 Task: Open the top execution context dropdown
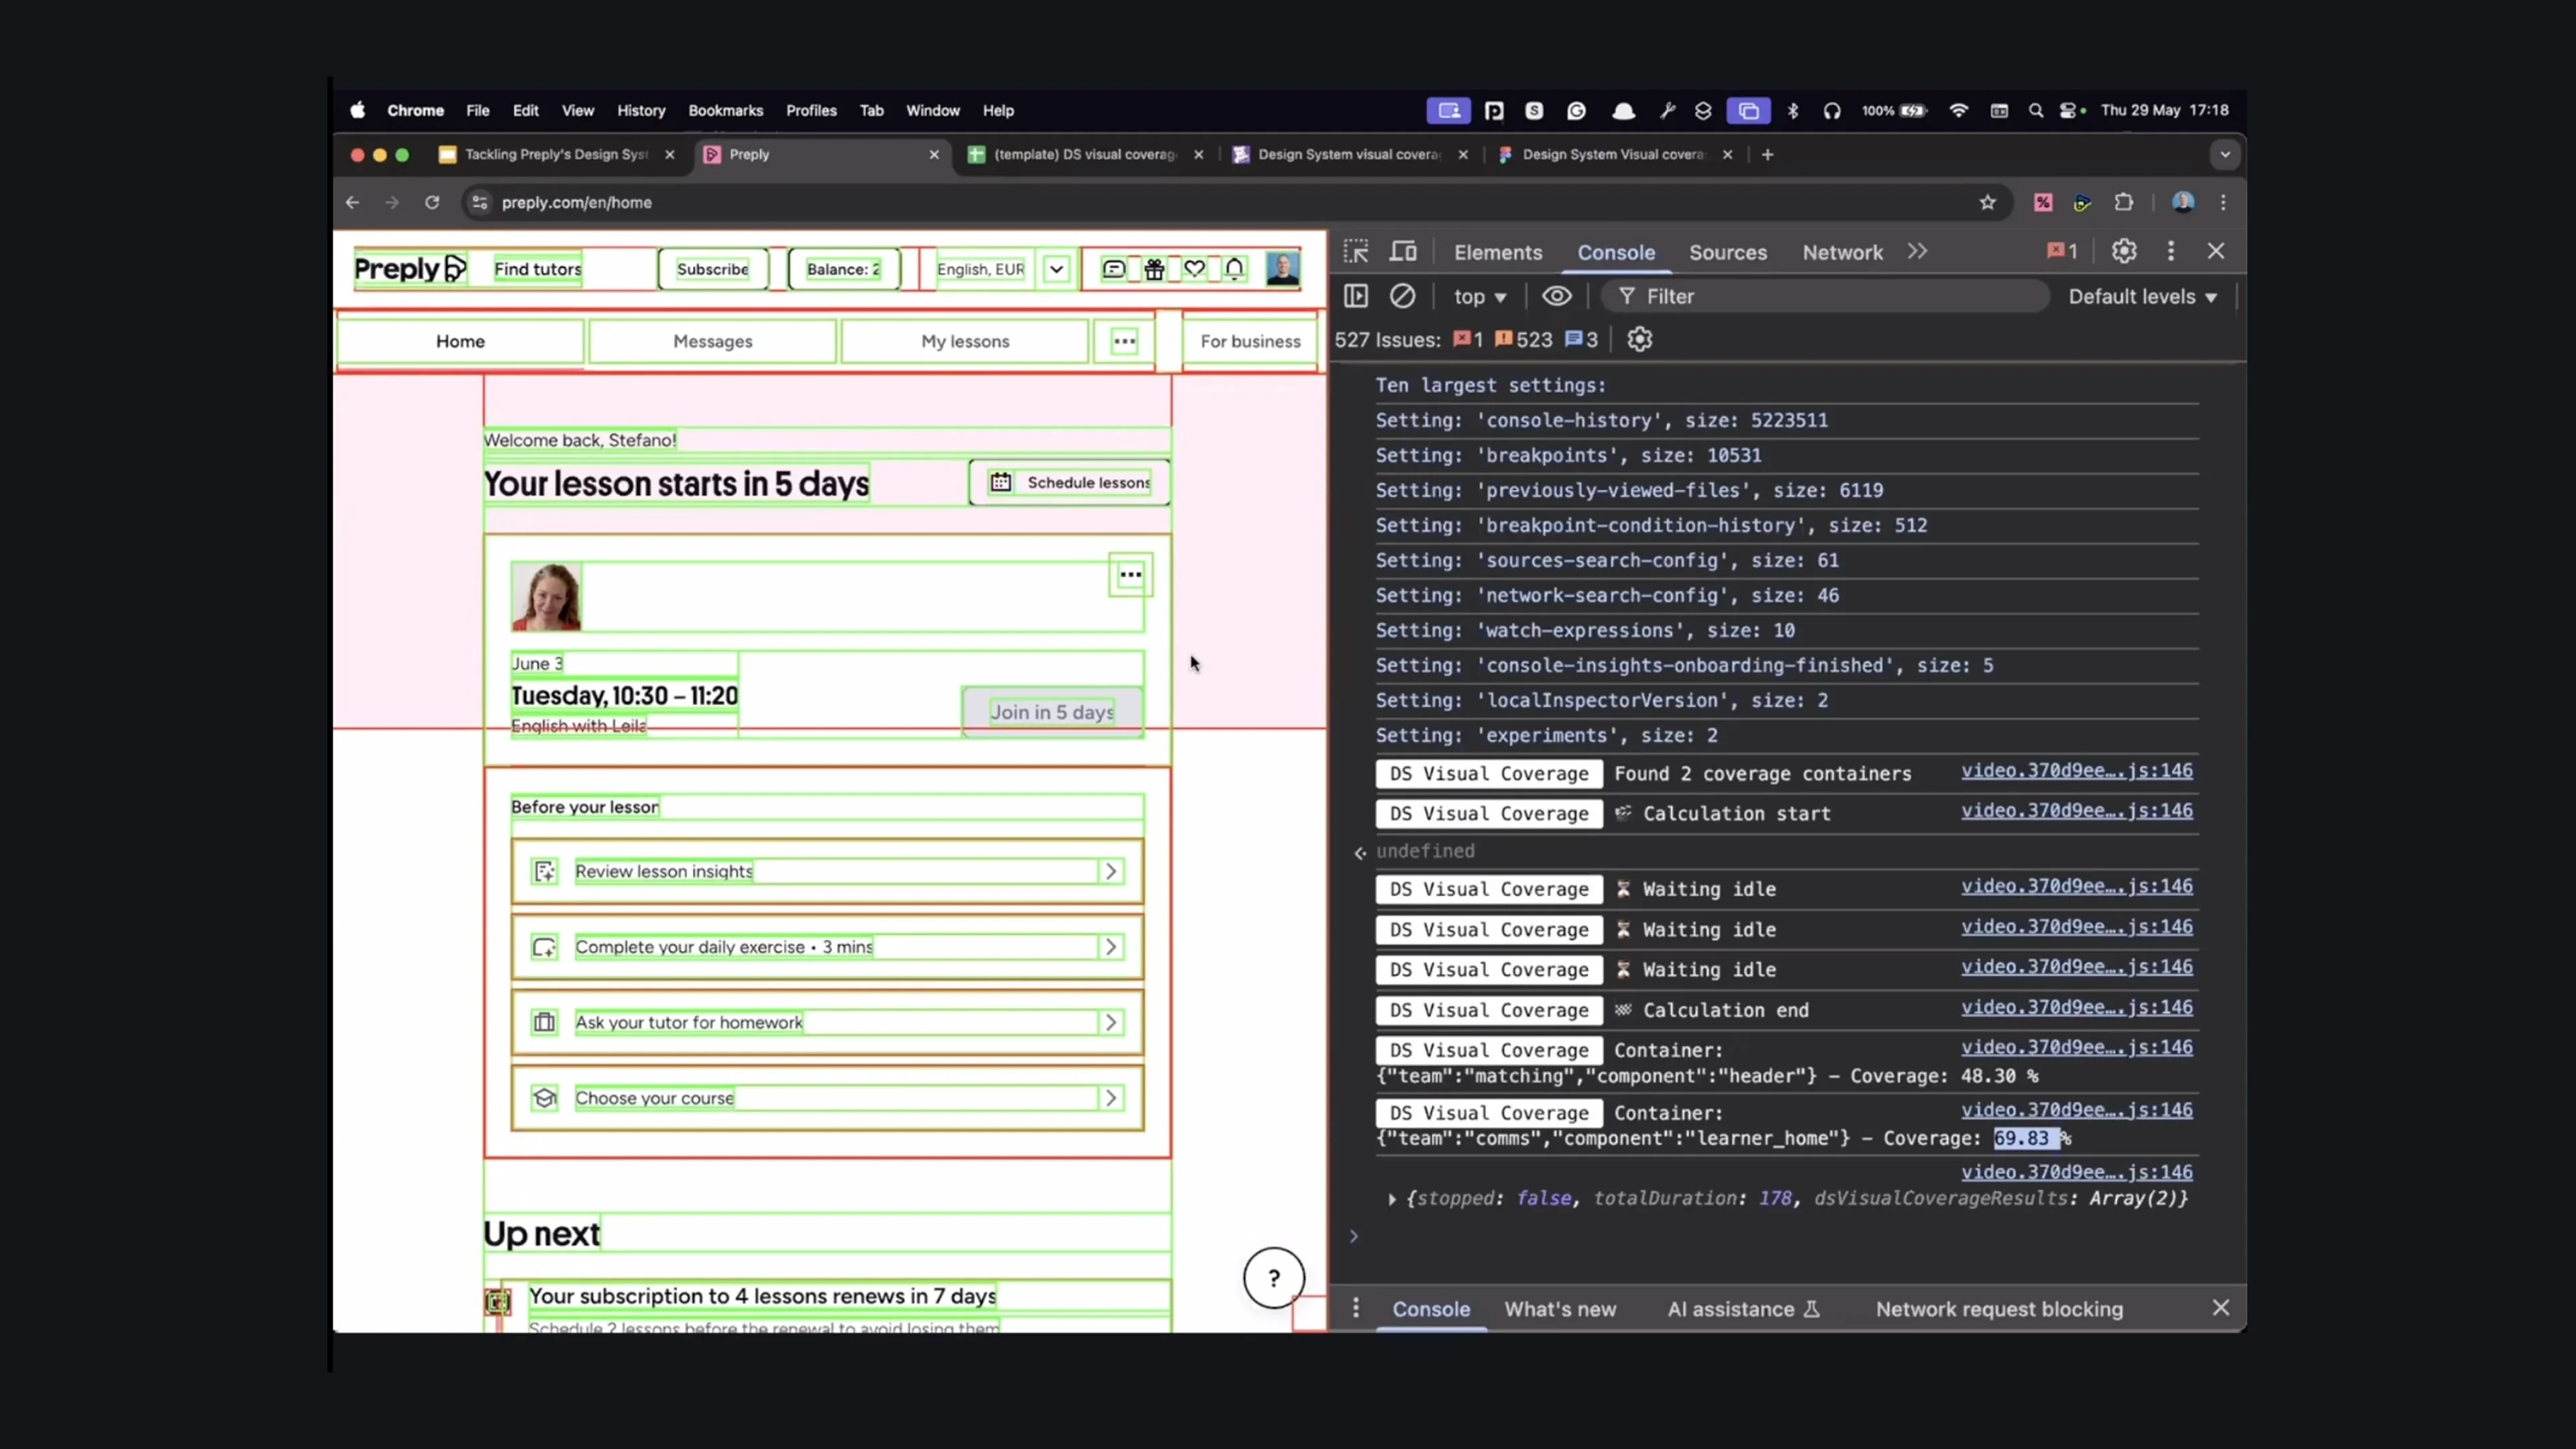[x=1480, y=296]
